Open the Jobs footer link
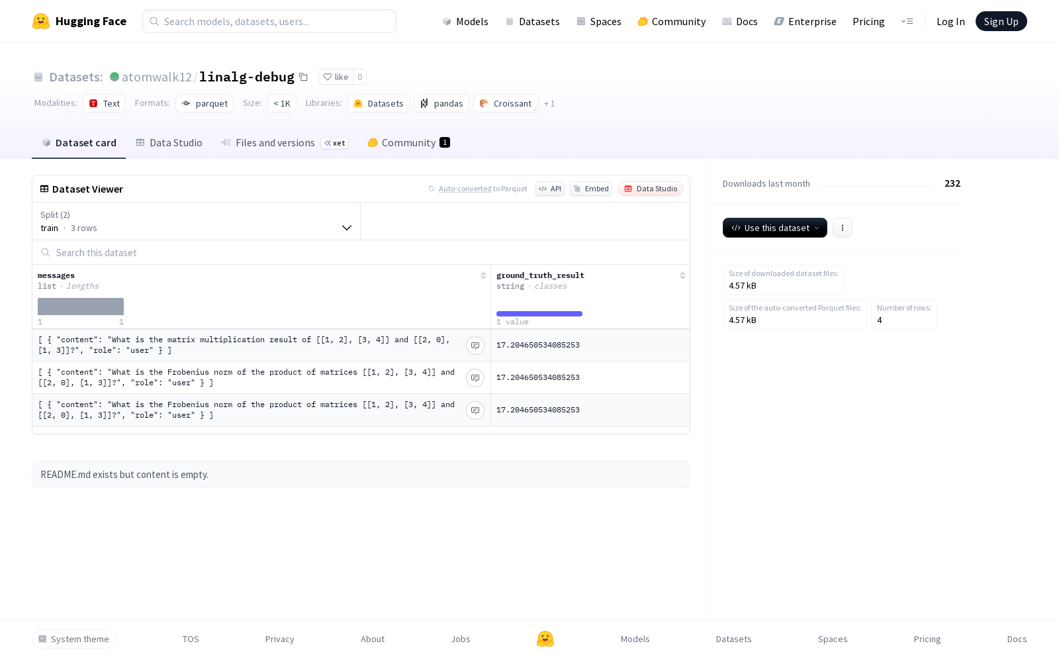This screenshot has height=662, width=1059. coord(461,639)
